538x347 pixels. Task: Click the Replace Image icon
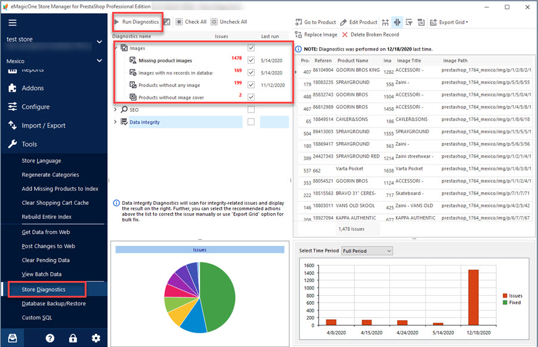tap(298, 35)
